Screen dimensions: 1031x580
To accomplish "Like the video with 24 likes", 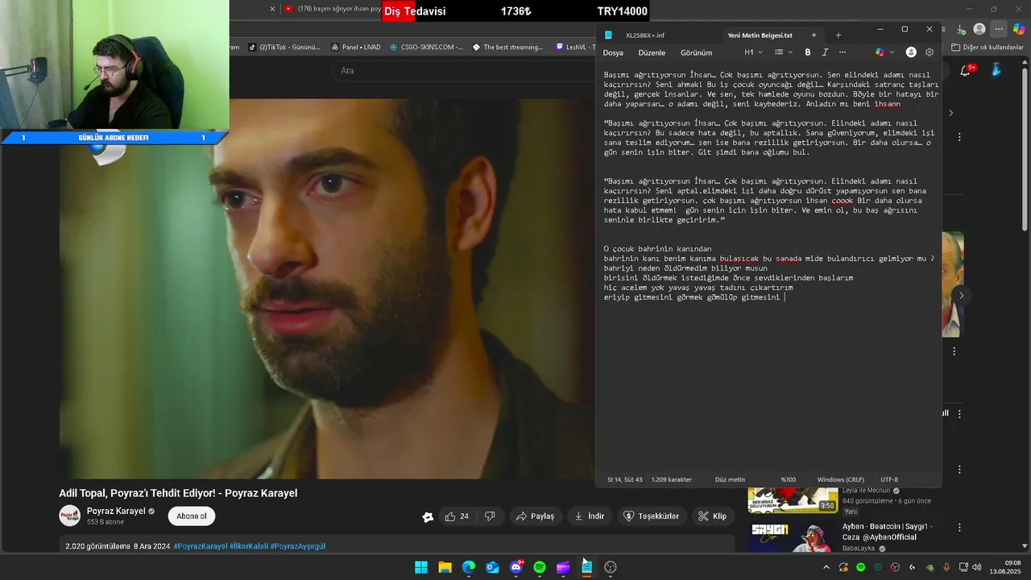I will click(x=457, y=516).
